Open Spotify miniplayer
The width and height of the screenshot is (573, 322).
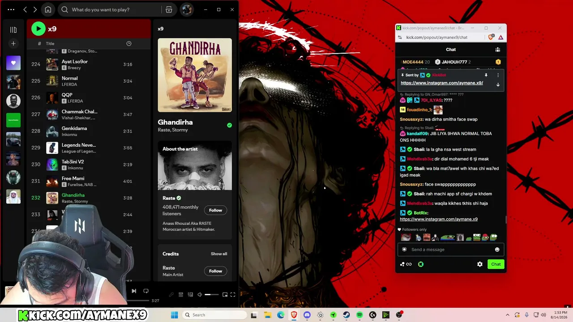tap(225, 295)
